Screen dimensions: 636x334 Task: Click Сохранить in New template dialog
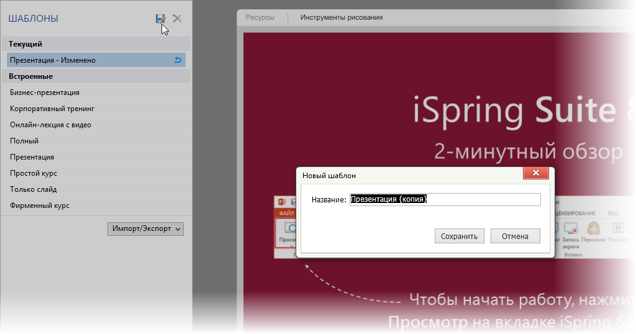click(459, 237)
